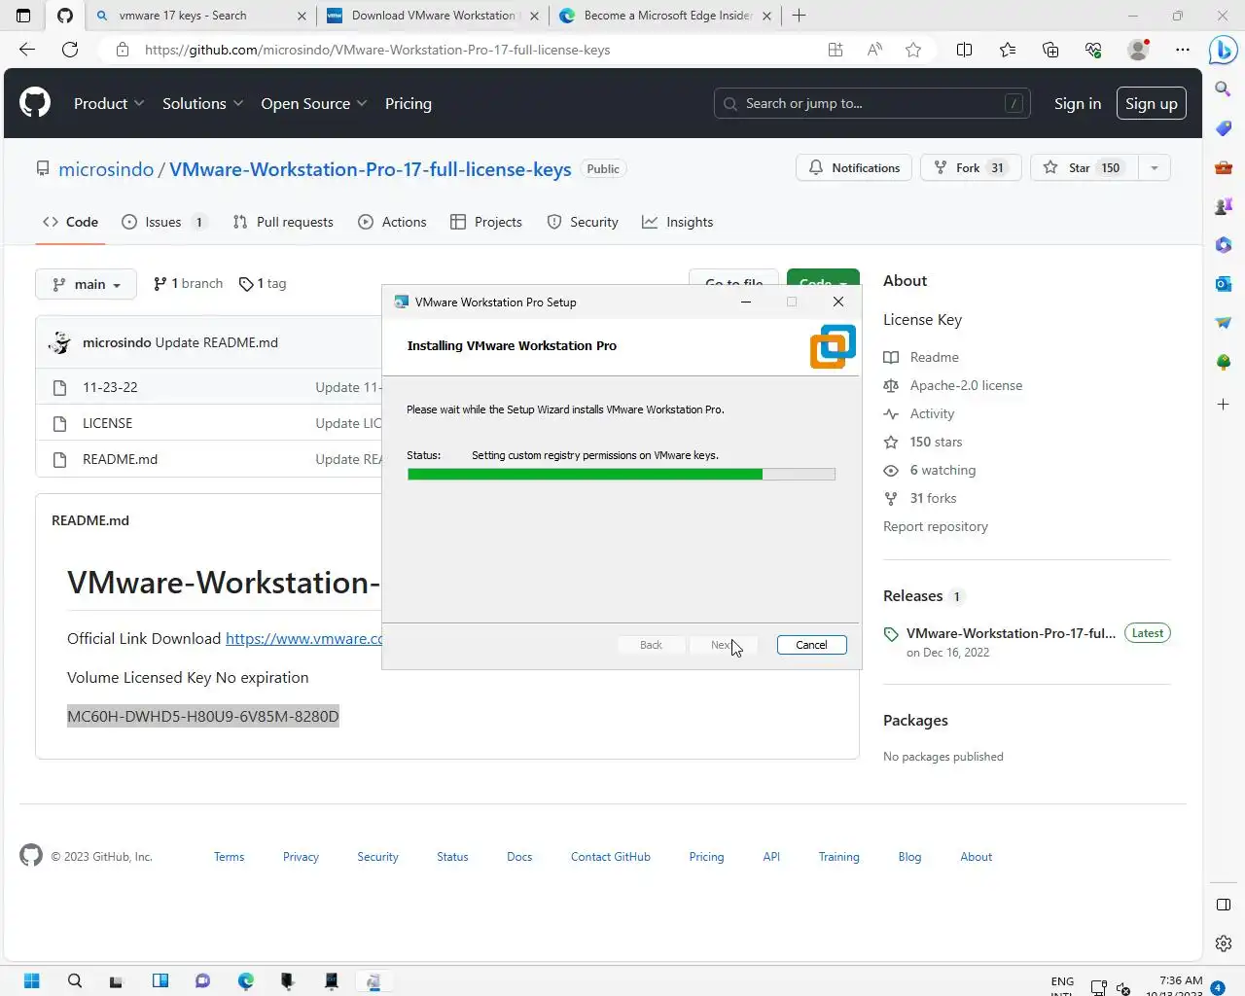Expand the Product menu in GitHub header
Viewport: 1245px width, 996px height.
point(109,103)
